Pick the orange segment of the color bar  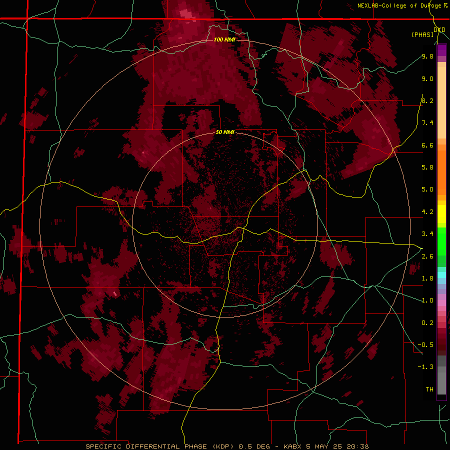click(441, 172)
